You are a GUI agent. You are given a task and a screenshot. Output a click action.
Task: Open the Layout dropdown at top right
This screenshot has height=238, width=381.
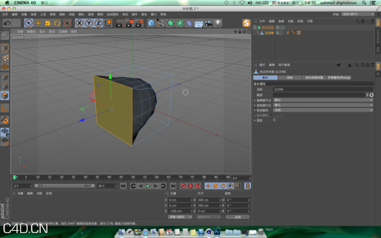click(x=358, y=14)
